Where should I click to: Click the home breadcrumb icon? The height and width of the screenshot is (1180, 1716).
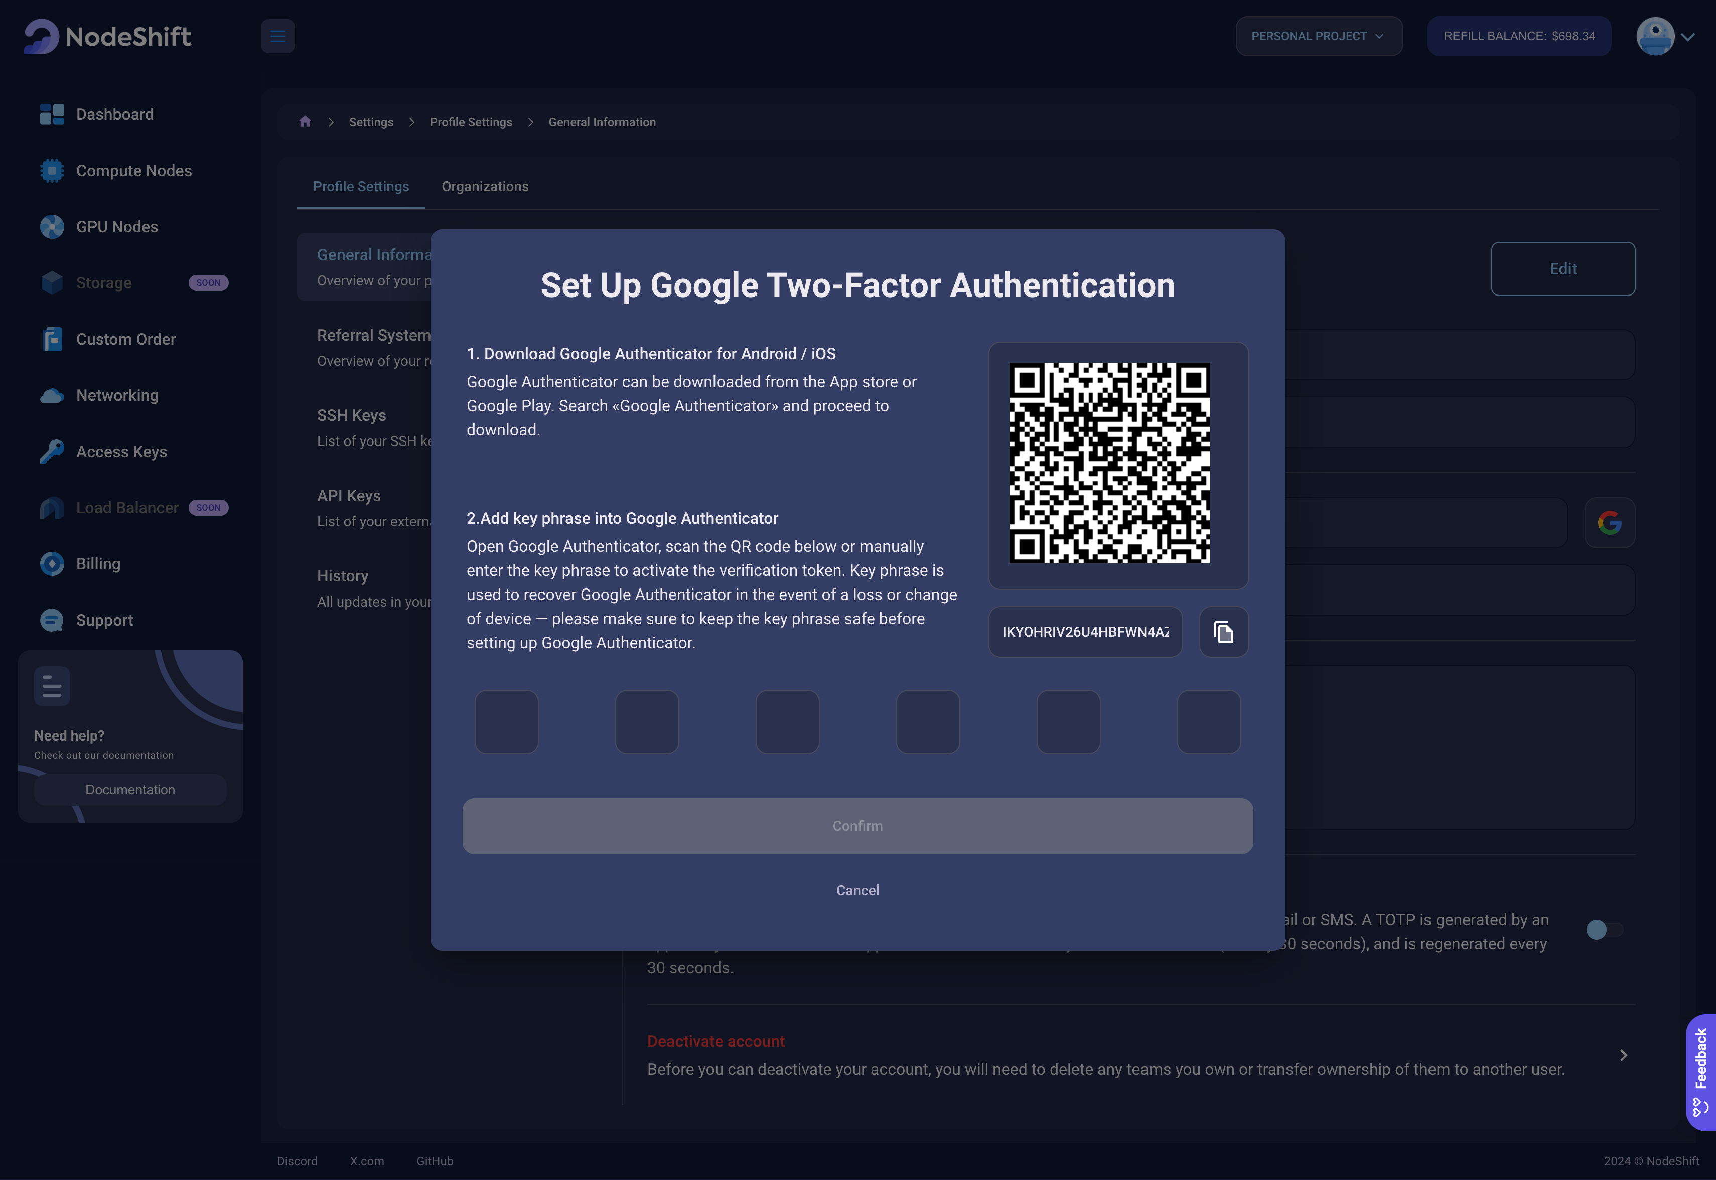pos(305,122)
